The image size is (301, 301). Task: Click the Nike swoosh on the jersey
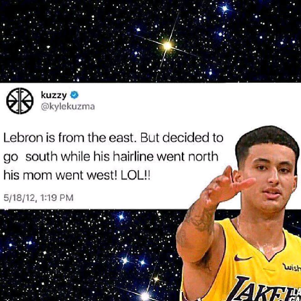point(243,258)
